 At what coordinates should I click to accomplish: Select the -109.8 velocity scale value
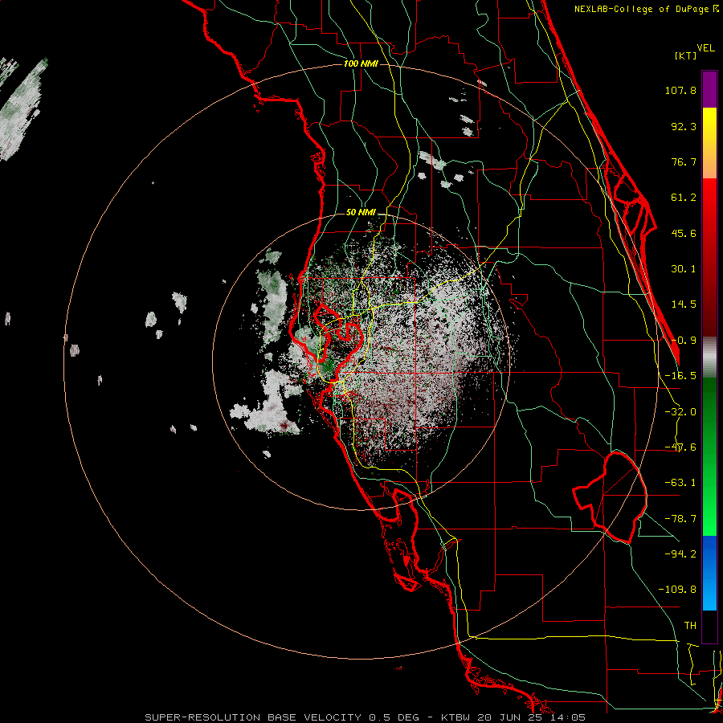677,590
